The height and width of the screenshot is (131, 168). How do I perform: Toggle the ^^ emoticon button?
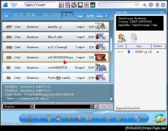coord(92,106)
